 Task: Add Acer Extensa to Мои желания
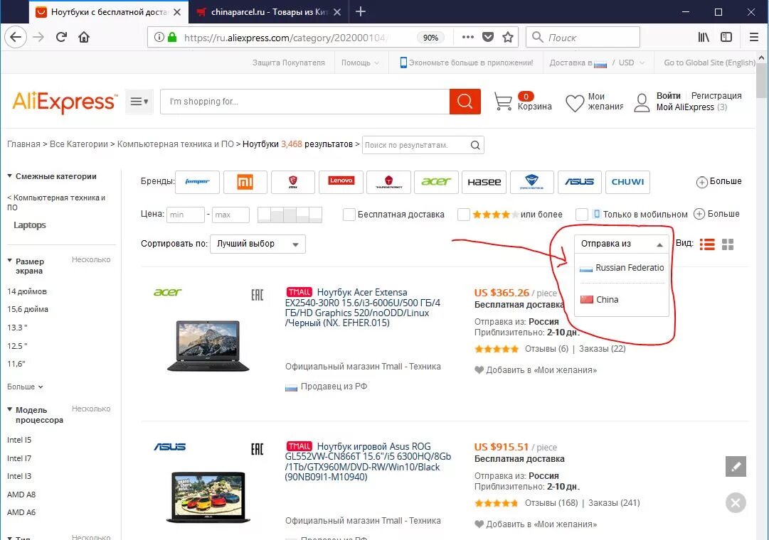pos(536,370)
